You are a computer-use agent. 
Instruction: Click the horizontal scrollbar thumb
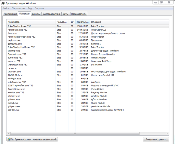tap(75, 133)
